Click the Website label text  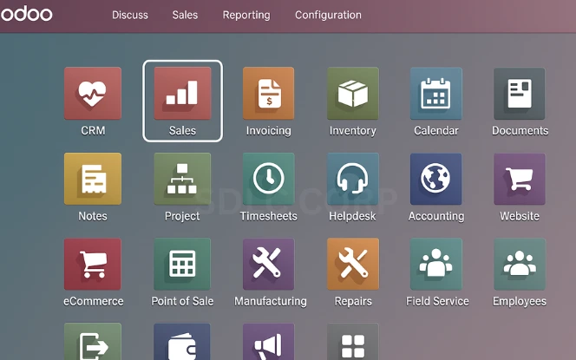coord(520,216)
